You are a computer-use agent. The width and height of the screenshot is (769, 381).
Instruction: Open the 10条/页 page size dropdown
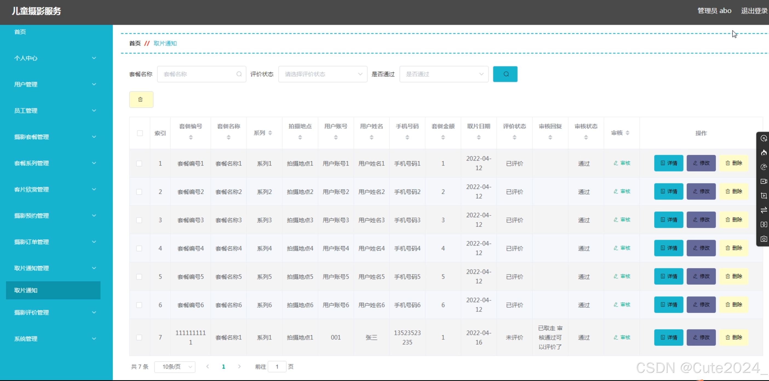175,367
